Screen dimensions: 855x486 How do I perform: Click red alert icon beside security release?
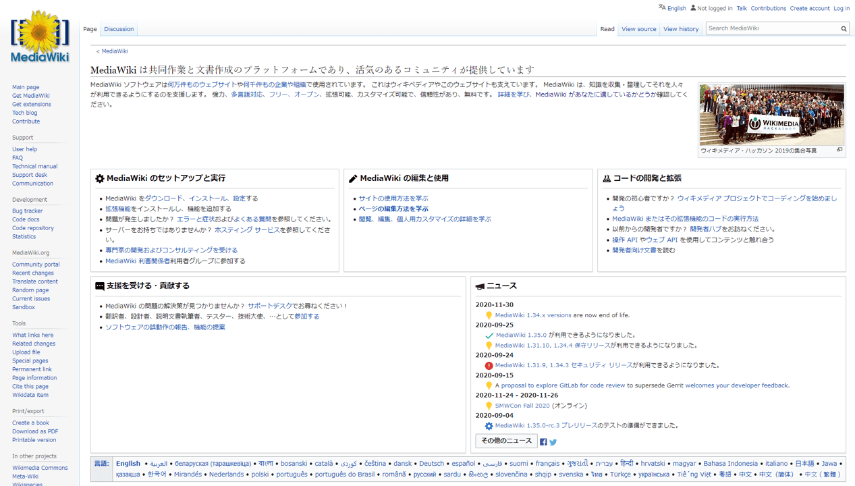tap(489, 366)
